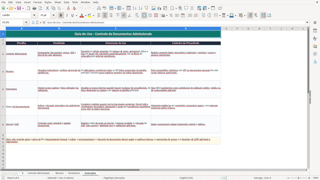Toggle the AutoFilter funnel
Screen dimensions: 320x180
[146, 8]
